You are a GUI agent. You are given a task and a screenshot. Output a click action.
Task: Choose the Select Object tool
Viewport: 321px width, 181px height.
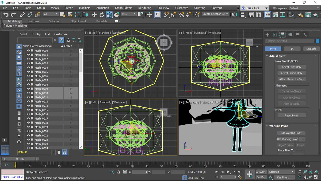(x=62, y=14)
